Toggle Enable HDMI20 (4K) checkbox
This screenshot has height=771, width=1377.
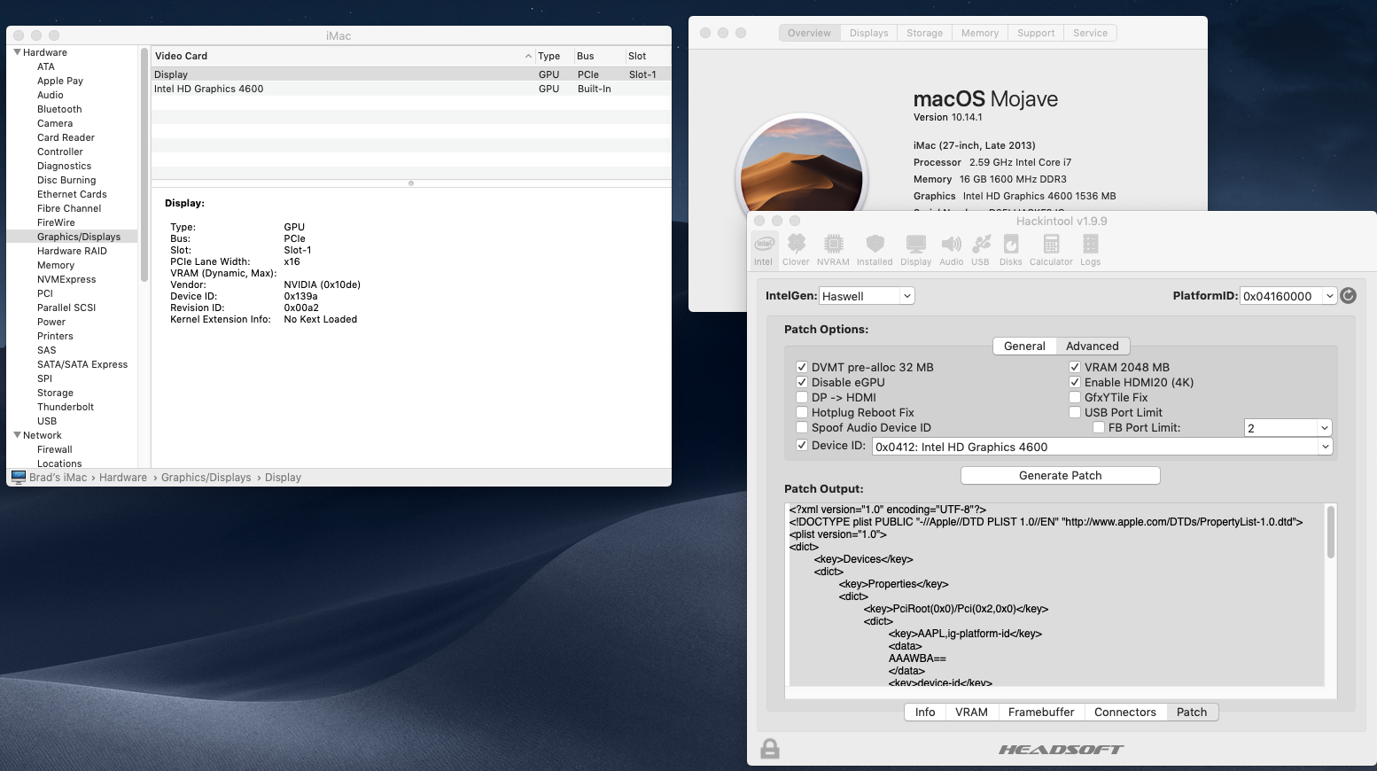click(x=1074, y=382)
